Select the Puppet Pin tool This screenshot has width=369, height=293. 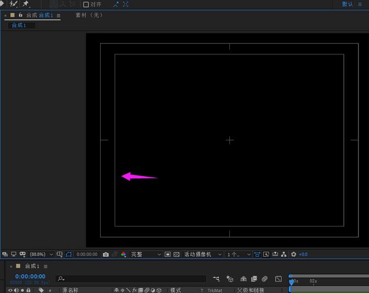click(x=26, y=4)
